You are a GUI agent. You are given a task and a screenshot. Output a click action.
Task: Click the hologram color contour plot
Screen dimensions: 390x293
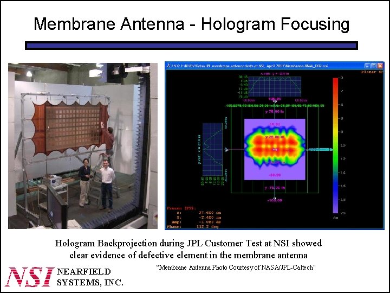[275, 149]
